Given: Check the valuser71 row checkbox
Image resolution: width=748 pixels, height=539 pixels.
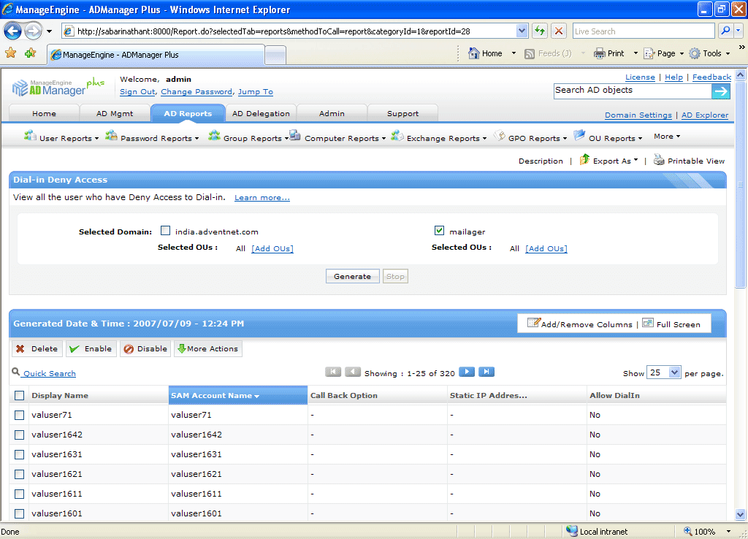Looking at the screenshot, I should click(x=19, y=415).
